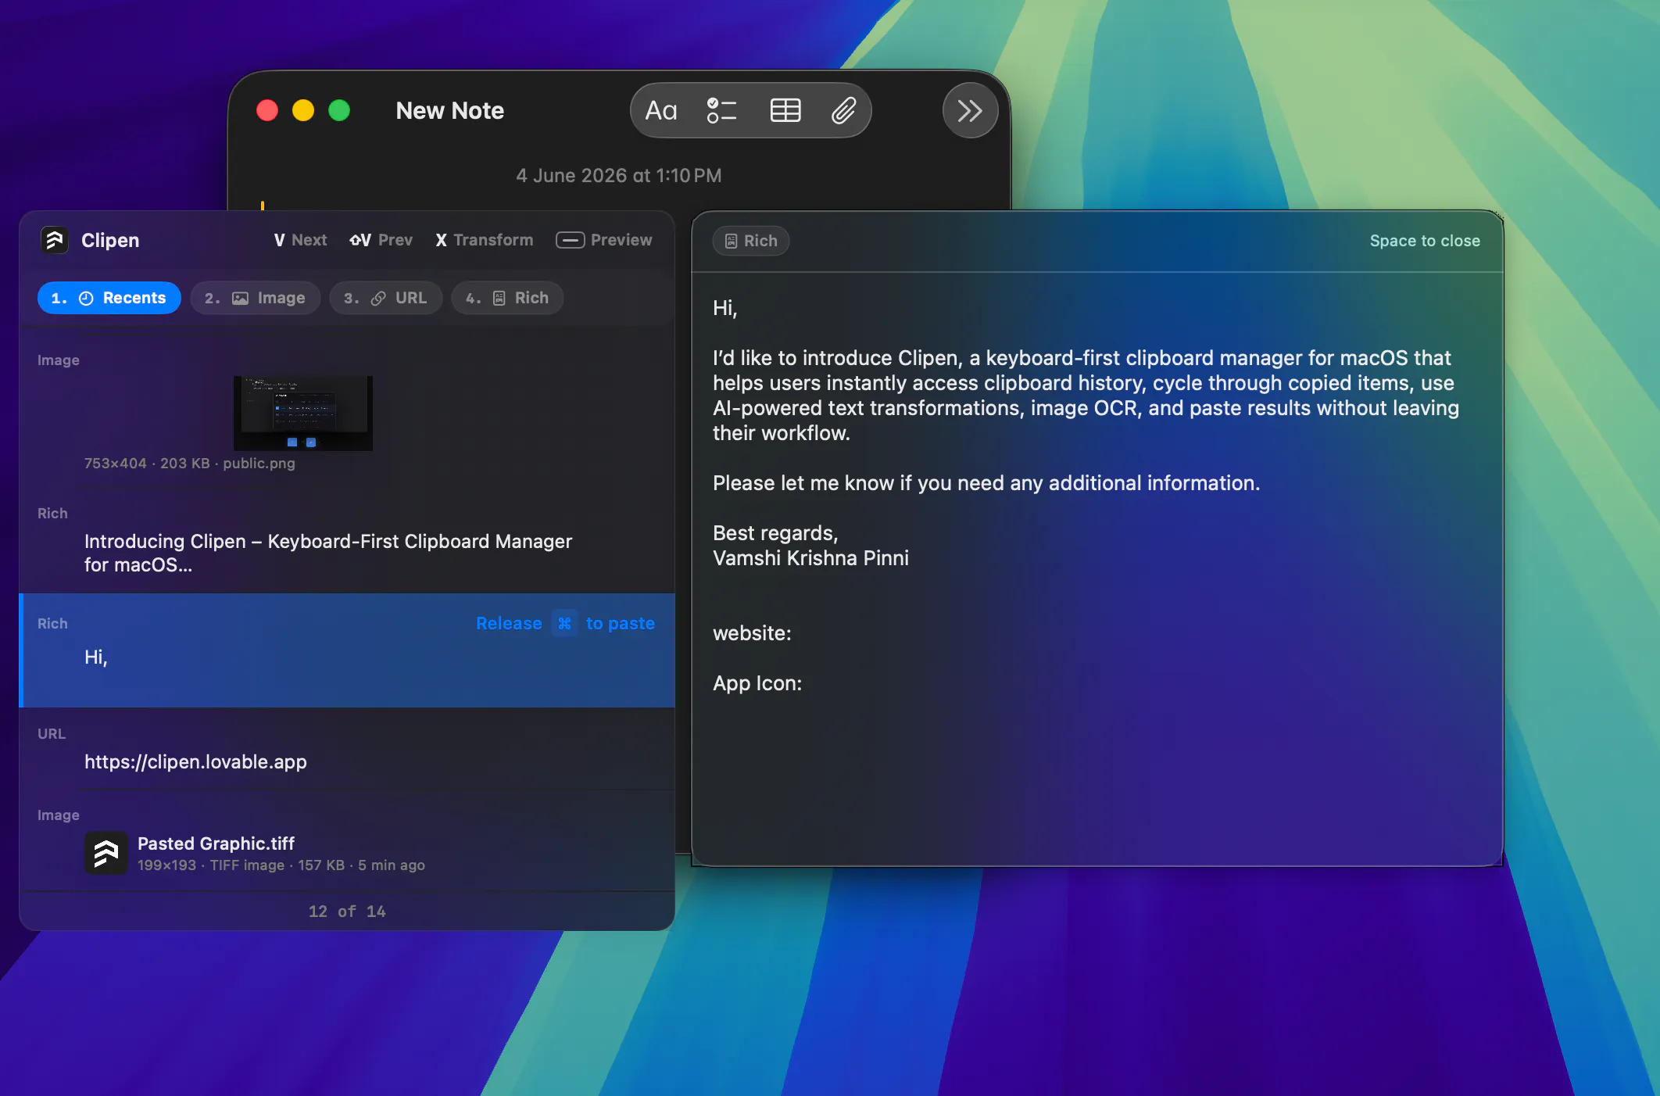Image resolution: width=1660 pixels, height=1096 pixels.
Task: Click the 12 of 14 item counter
Action: point(347,911)
